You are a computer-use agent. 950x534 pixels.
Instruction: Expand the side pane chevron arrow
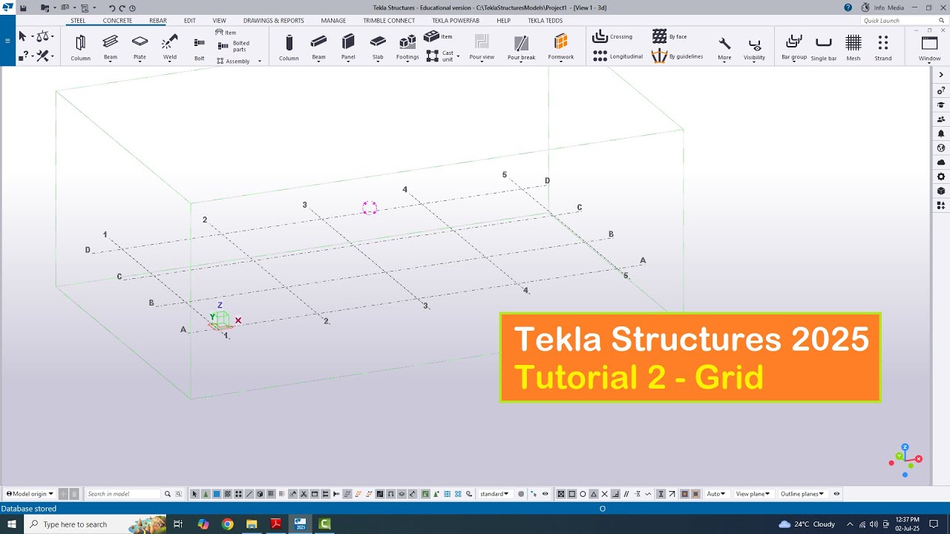click(941, 75)
